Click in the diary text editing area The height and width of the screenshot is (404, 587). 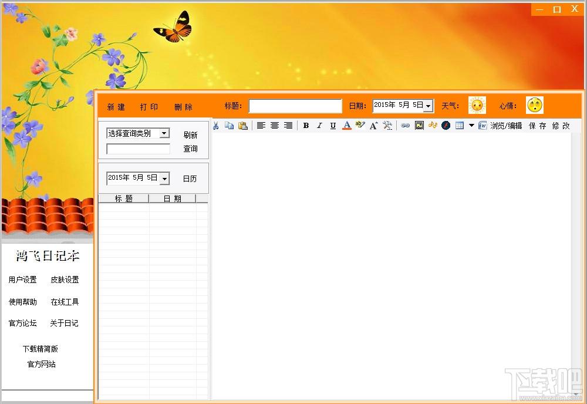(x=391, y=266)
